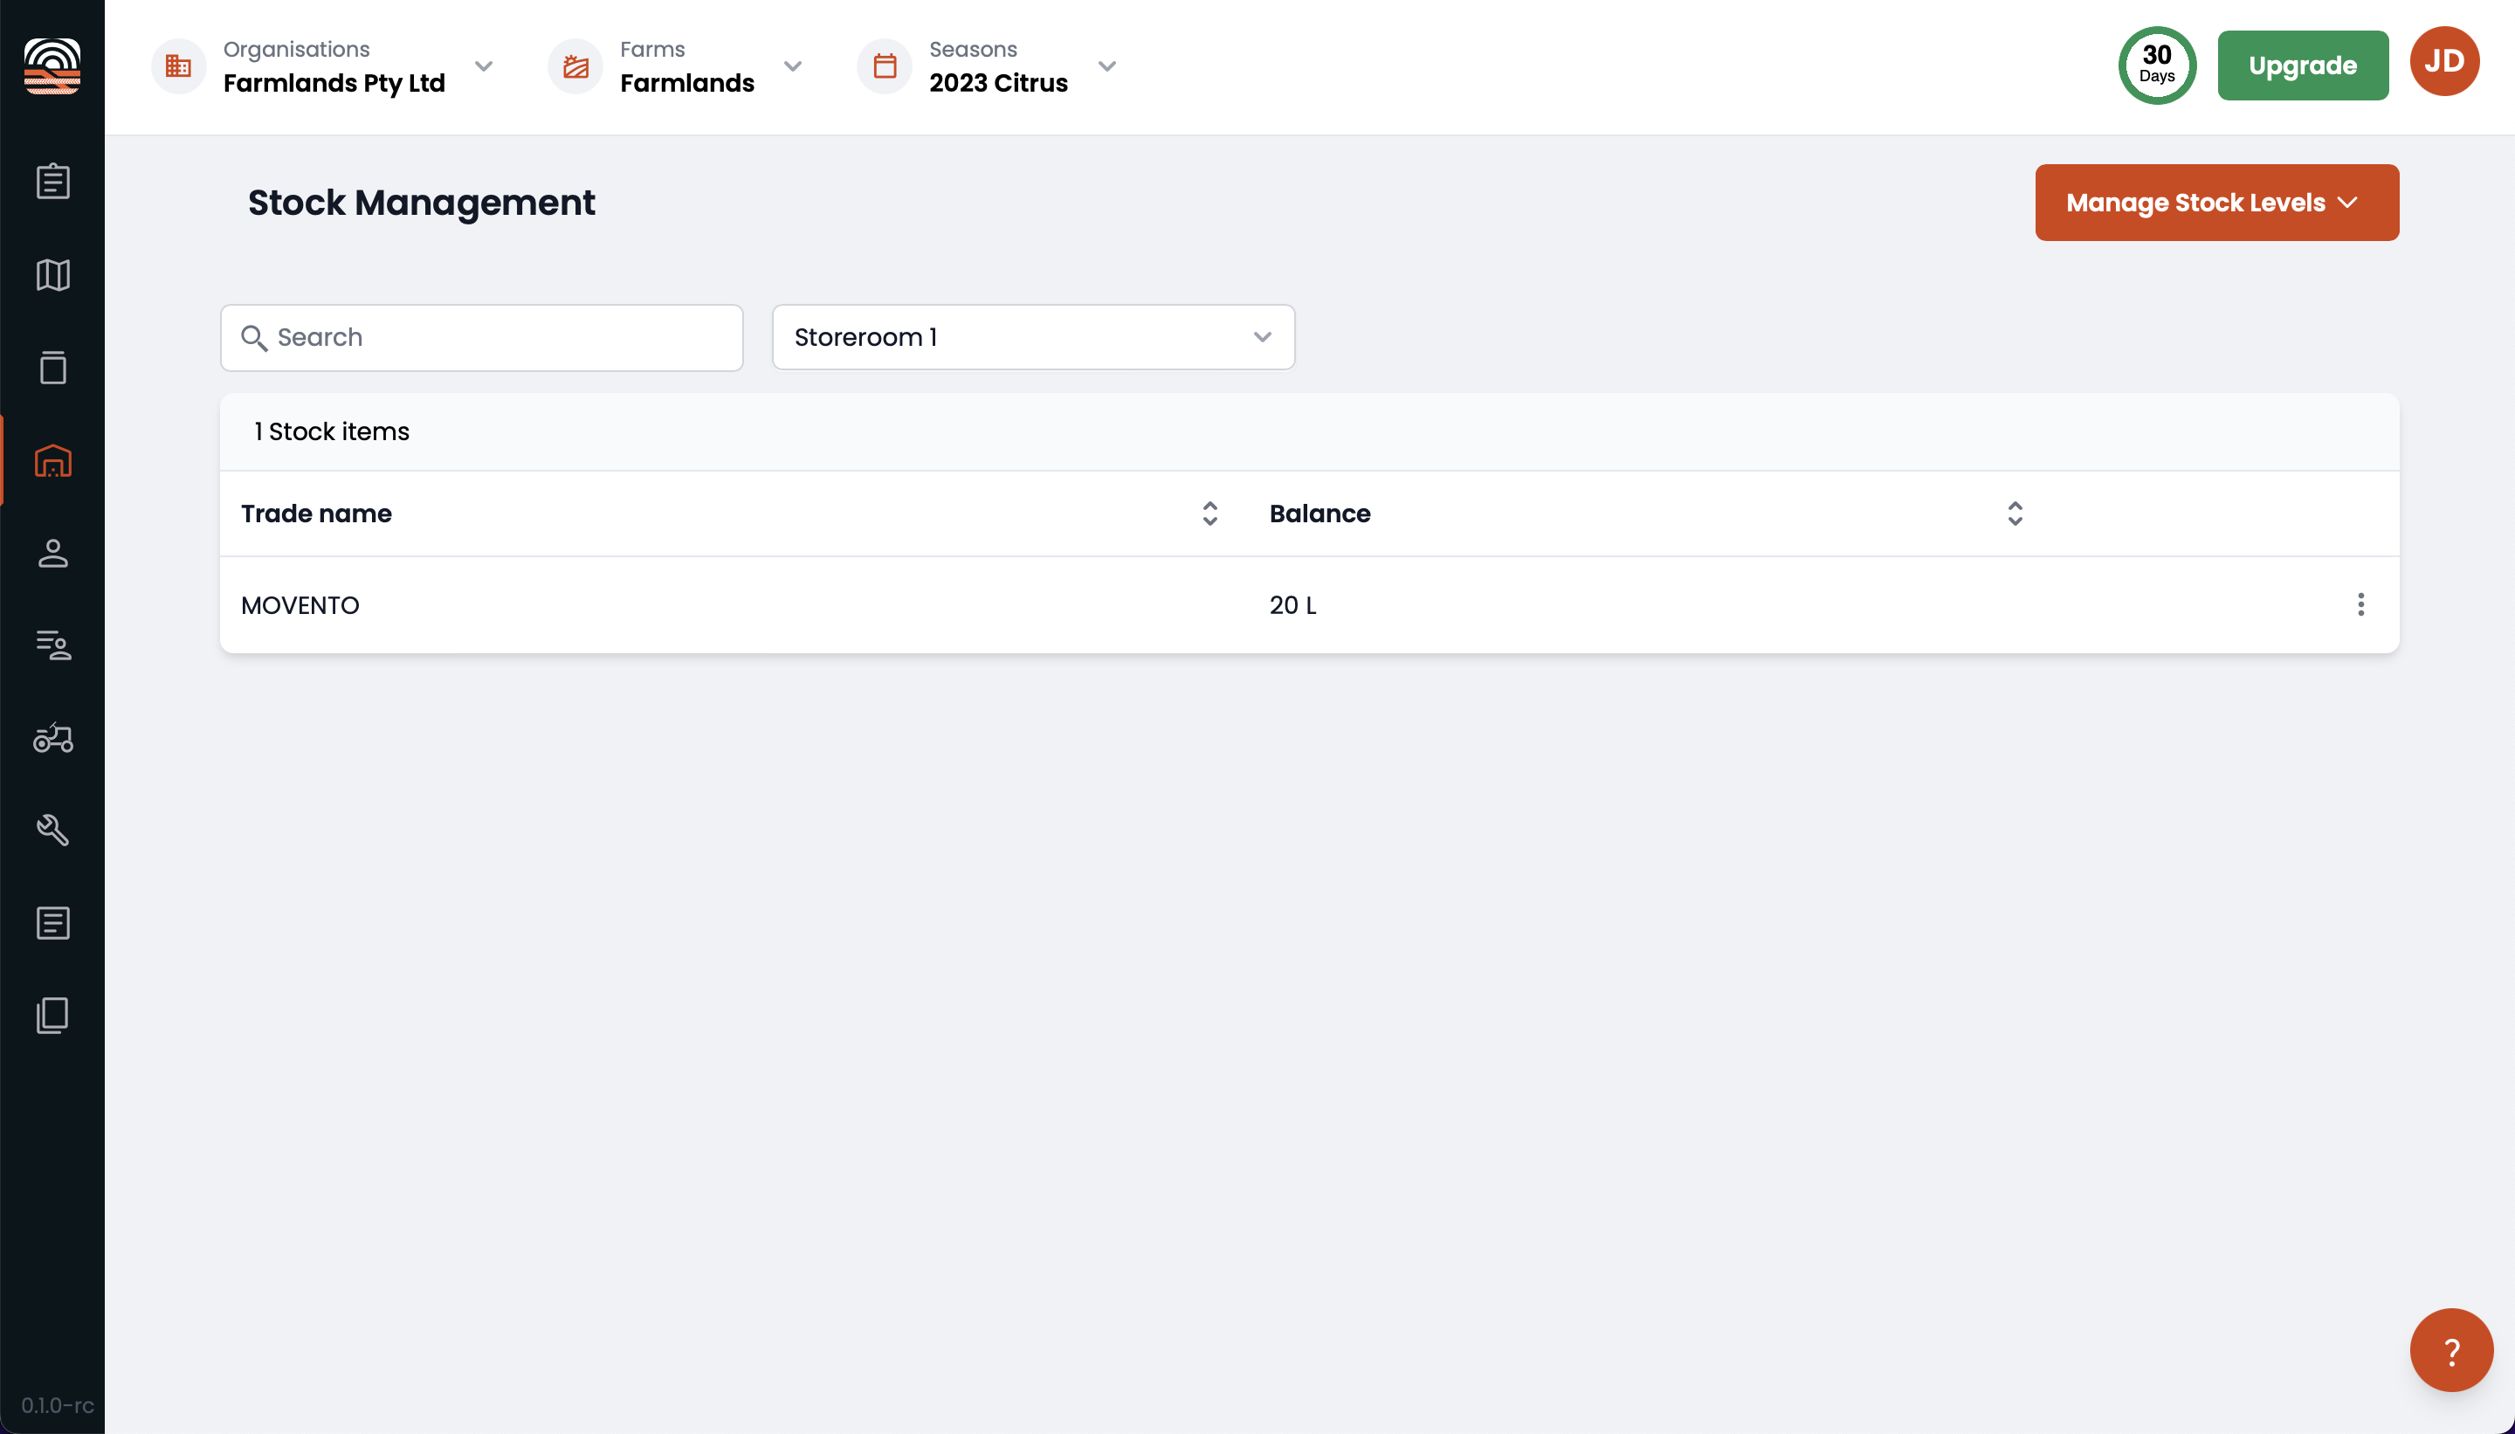The height and width of the screenshot is (1434, 2515).
Task: Sort by Trade name arrows
Action: click(x=1209, y=514)
